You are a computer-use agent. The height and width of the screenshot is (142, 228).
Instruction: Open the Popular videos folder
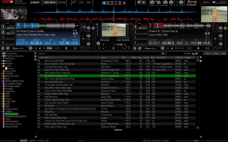11,114
